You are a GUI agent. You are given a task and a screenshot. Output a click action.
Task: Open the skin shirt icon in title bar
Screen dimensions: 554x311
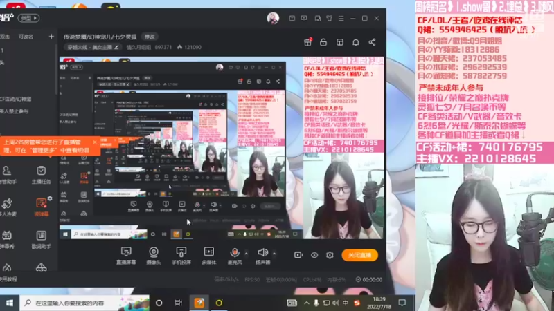pos(330,18)
